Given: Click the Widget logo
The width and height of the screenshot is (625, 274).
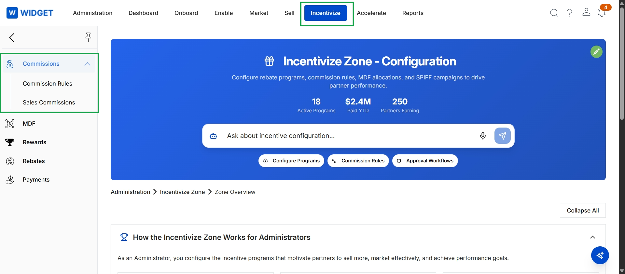Looking at the screenshot, I should click(x=30, y=13).
